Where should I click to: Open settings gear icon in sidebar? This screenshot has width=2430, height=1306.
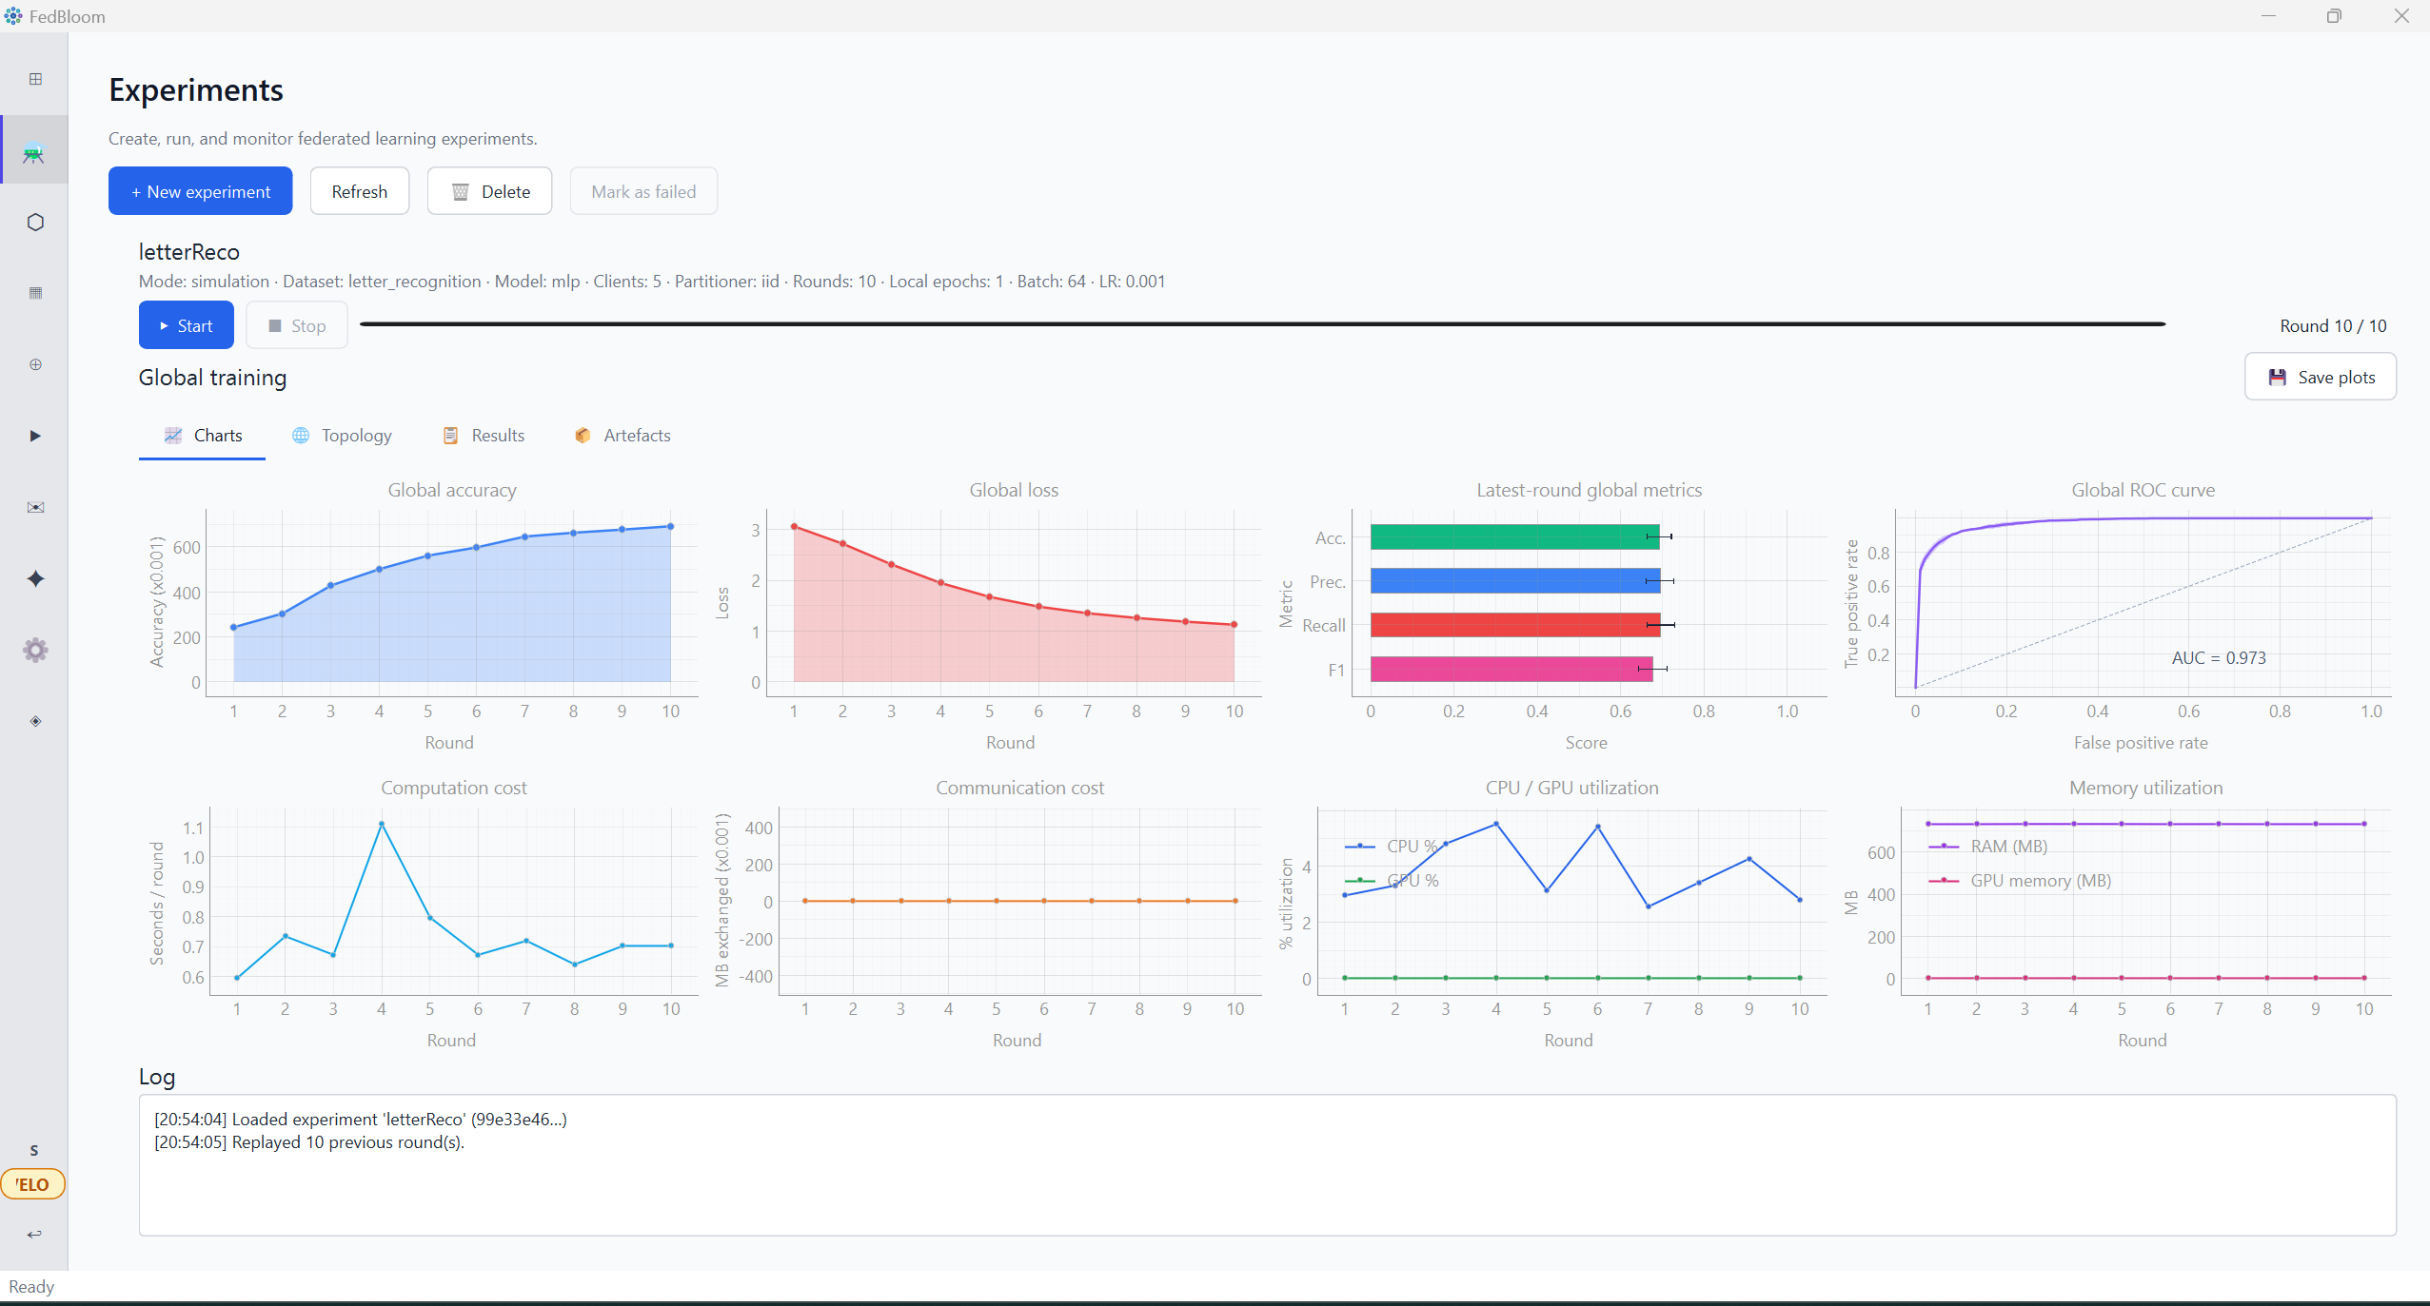click(35, 650)
